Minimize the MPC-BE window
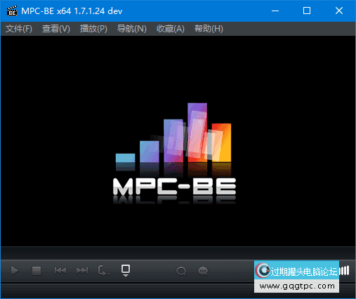 click(x=275, y=11)
